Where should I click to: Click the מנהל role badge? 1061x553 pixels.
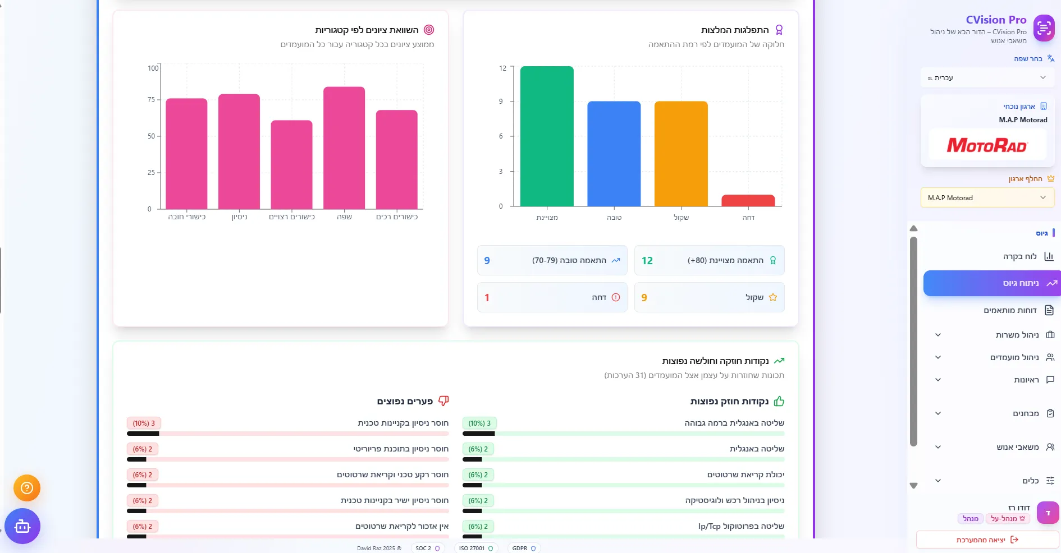coord(970,518)
